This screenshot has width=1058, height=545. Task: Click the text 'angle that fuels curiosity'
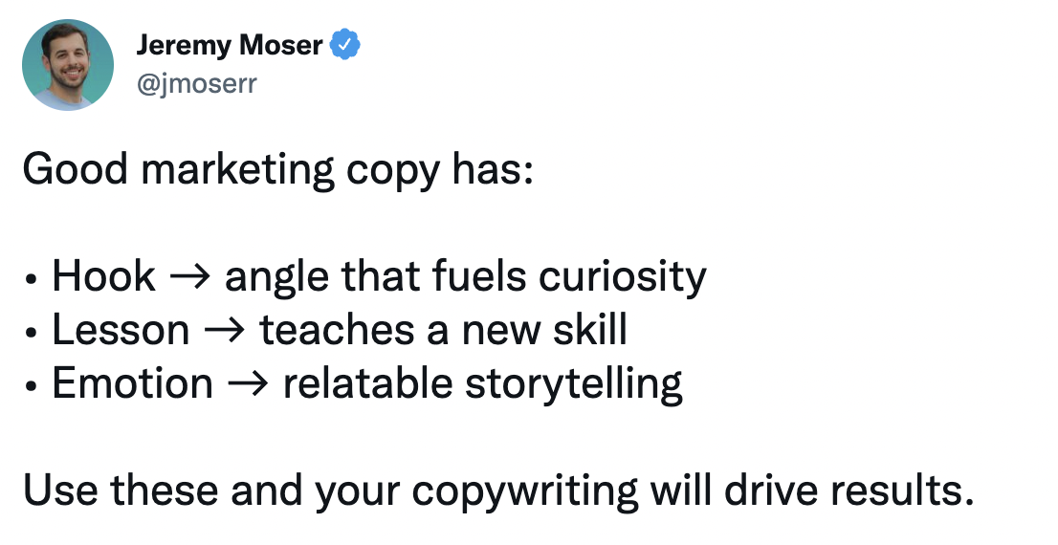point(465,277)
